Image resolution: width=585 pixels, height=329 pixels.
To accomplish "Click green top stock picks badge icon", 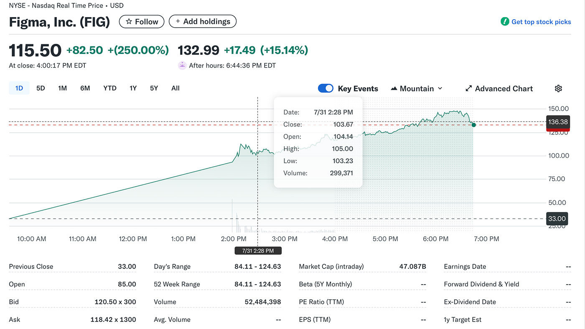I will click(x=505, y=22).
